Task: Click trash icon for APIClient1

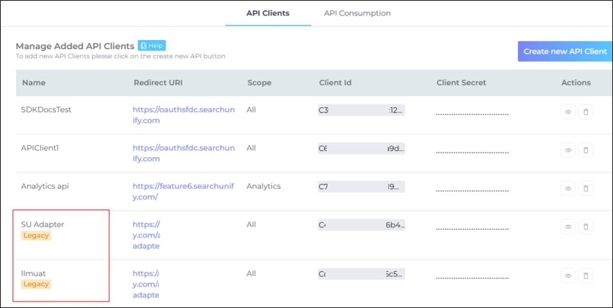Action: [x=585, y=150]
